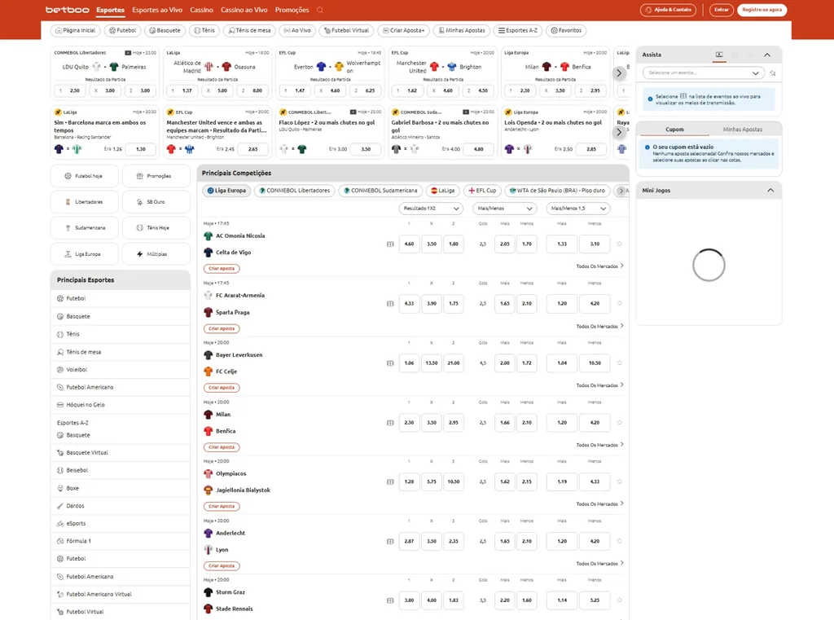Screen dimensions: 834x620
Task: Click the Hóquei no Gelo sidebar icon
Action: [60, 405]
